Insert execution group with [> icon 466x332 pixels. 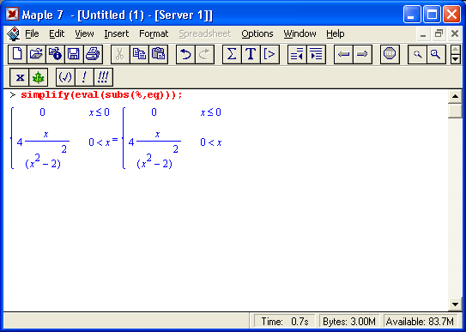pyautogui.click(x=269, y=54)
